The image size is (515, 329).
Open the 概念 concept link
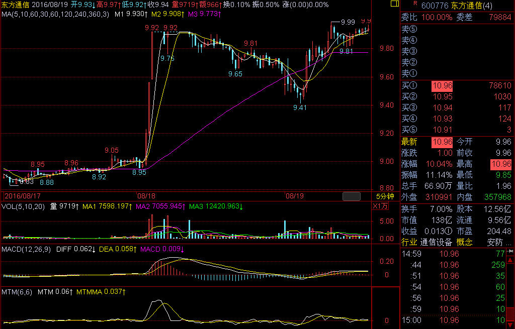(x=465, y=242)
